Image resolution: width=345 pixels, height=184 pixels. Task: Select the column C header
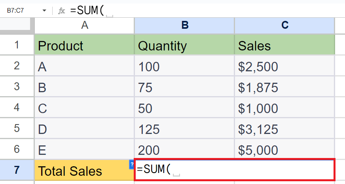285,25
